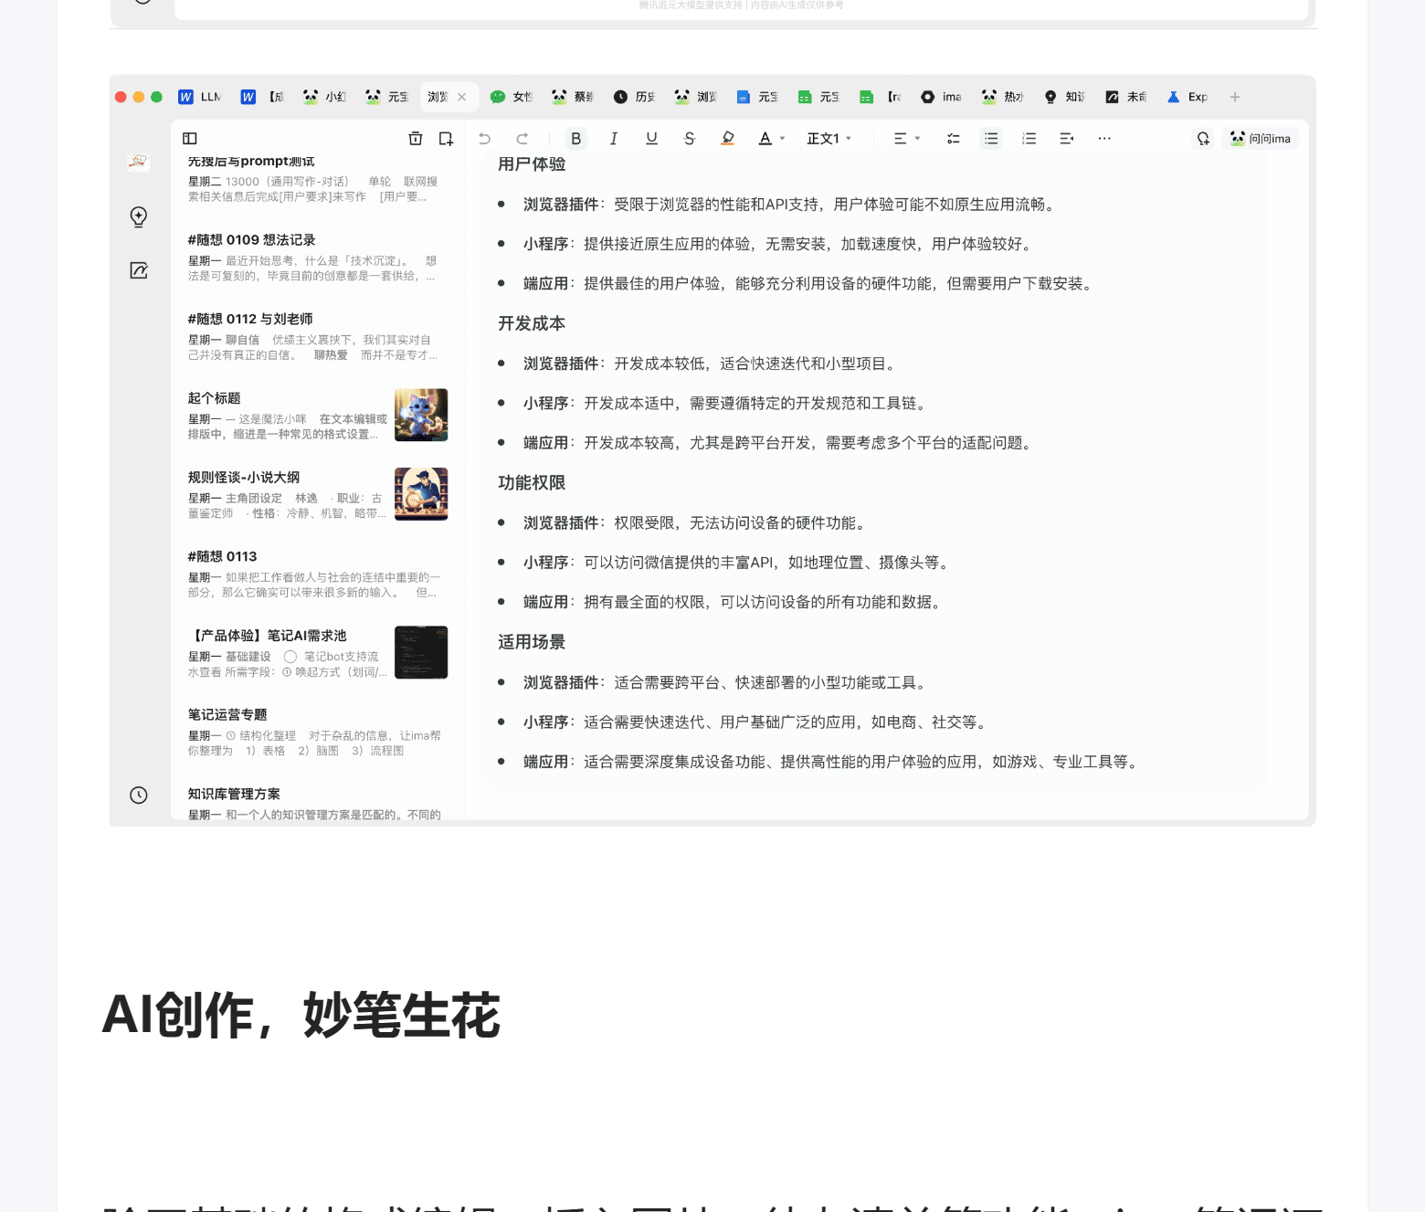This screenshot has height=1212, width=1425.
Task: Switch to the ima tab
Action: (x=942, y=97)
